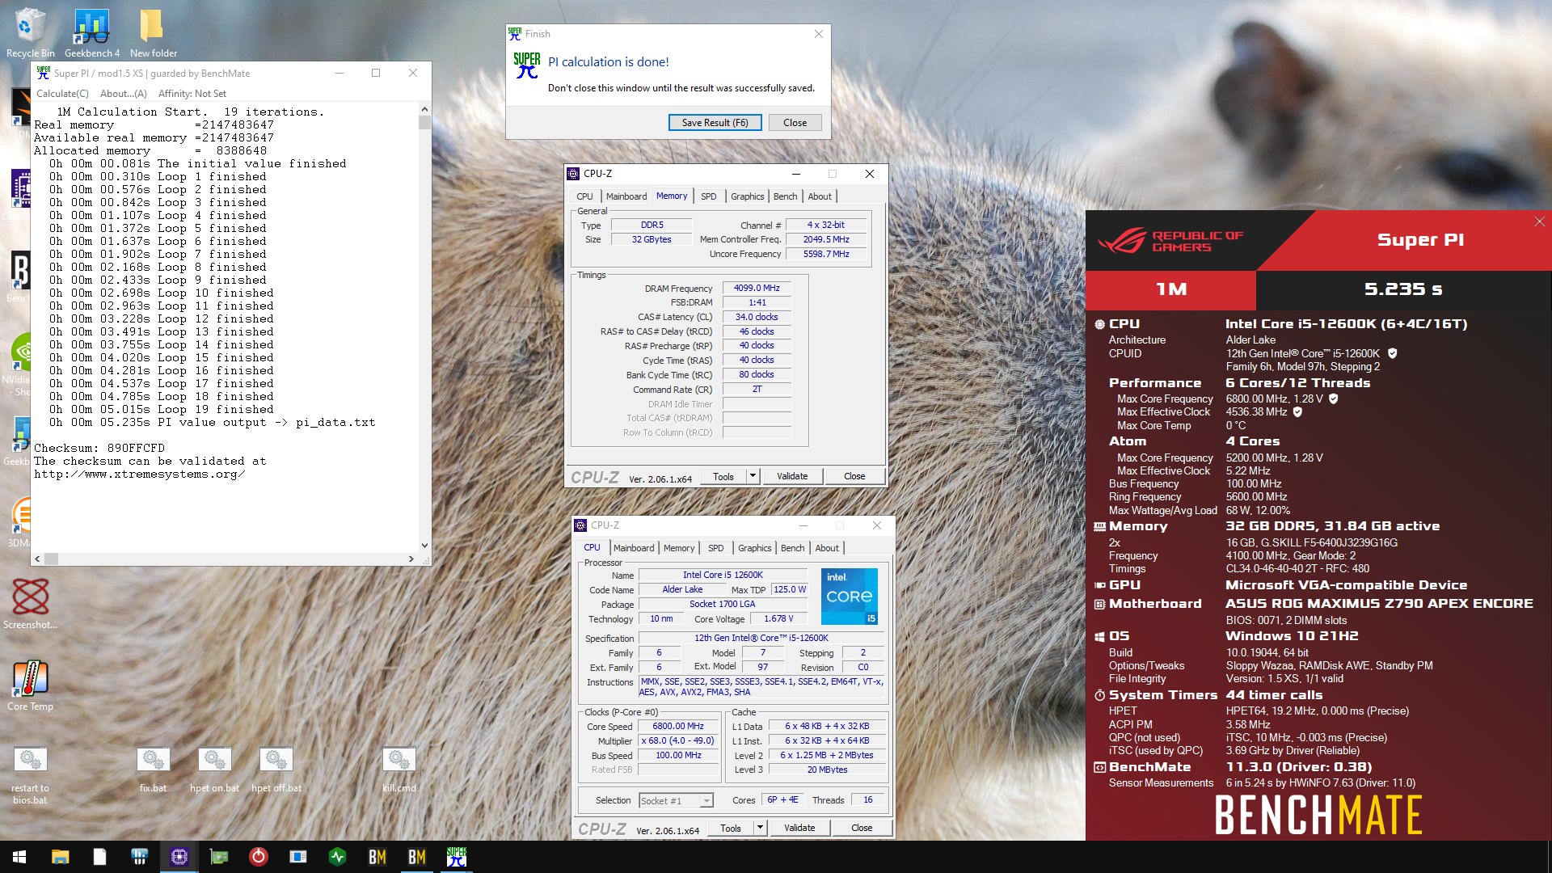1552x873 pixels.
Task: Select the fix.bat desktop file
Action: pos(153,769)
